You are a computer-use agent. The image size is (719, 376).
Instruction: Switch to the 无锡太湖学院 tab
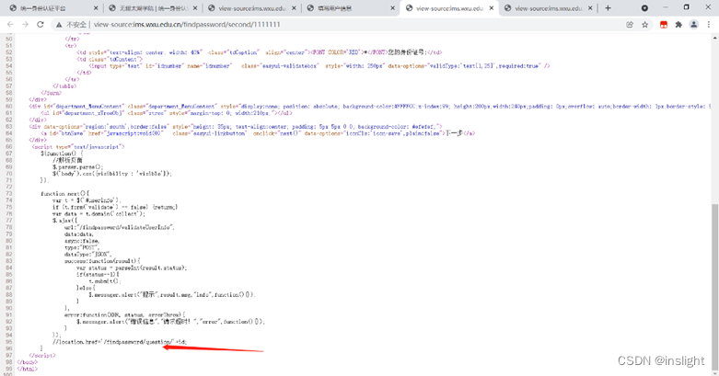pyautogui.click(x=151, y=8)
